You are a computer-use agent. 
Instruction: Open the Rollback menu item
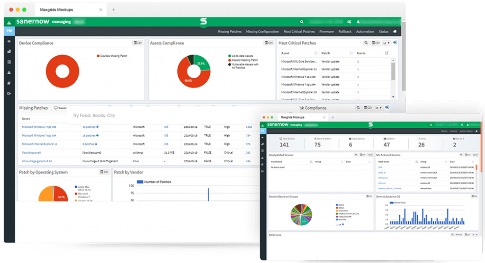pos(345,32)
